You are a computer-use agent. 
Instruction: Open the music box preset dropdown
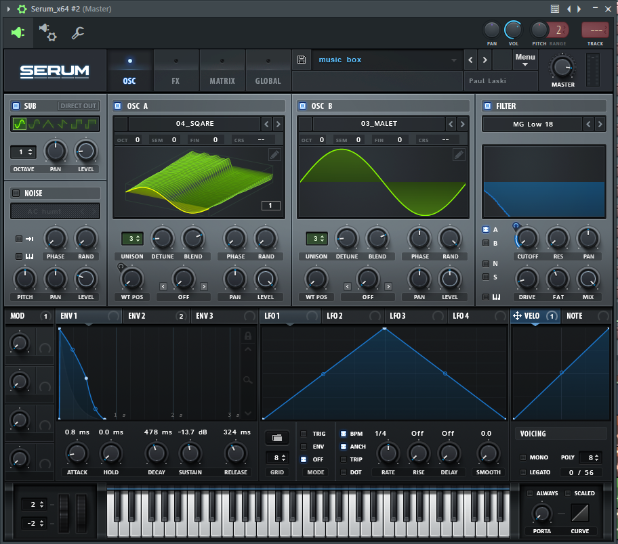click(386, 60)
